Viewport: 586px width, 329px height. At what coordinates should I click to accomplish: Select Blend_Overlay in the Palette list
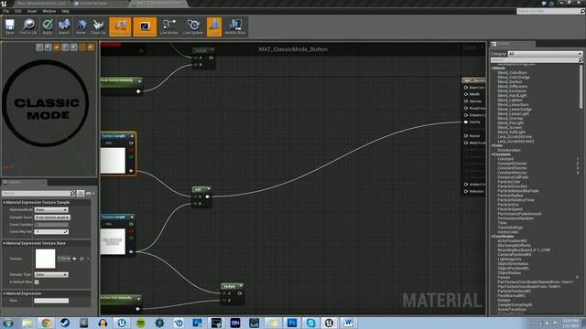tap(510, 118)
